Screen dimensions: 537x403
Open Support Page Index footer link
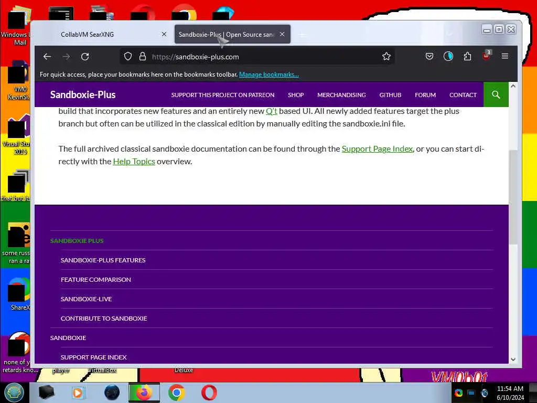tap(93, 357)
